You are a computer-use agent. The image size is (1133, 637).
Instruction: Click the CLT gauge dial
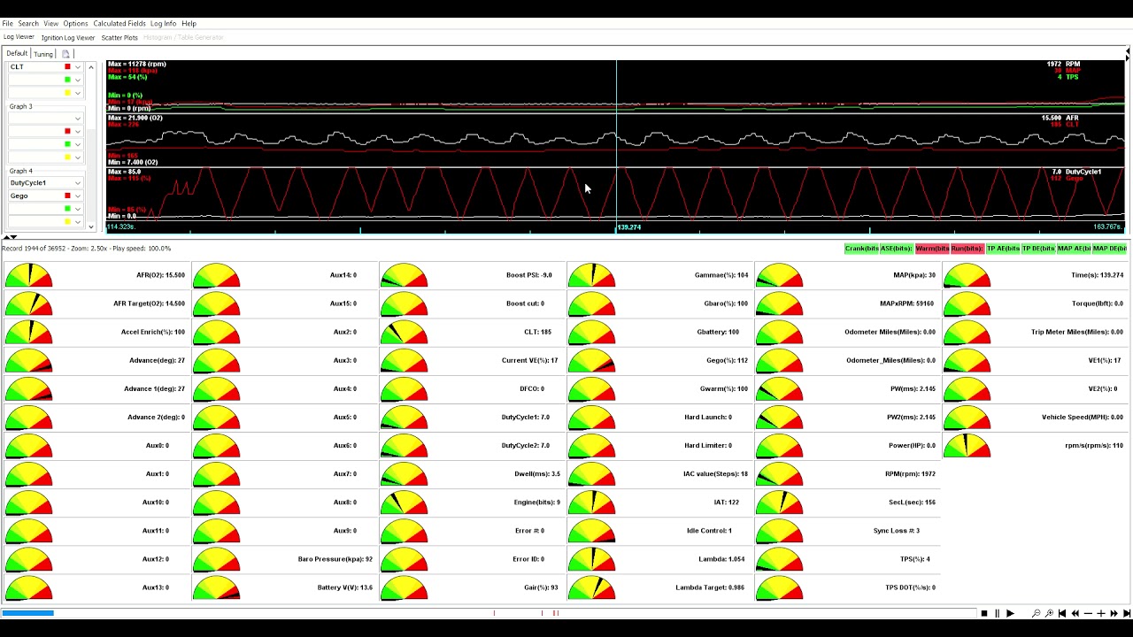405,332
